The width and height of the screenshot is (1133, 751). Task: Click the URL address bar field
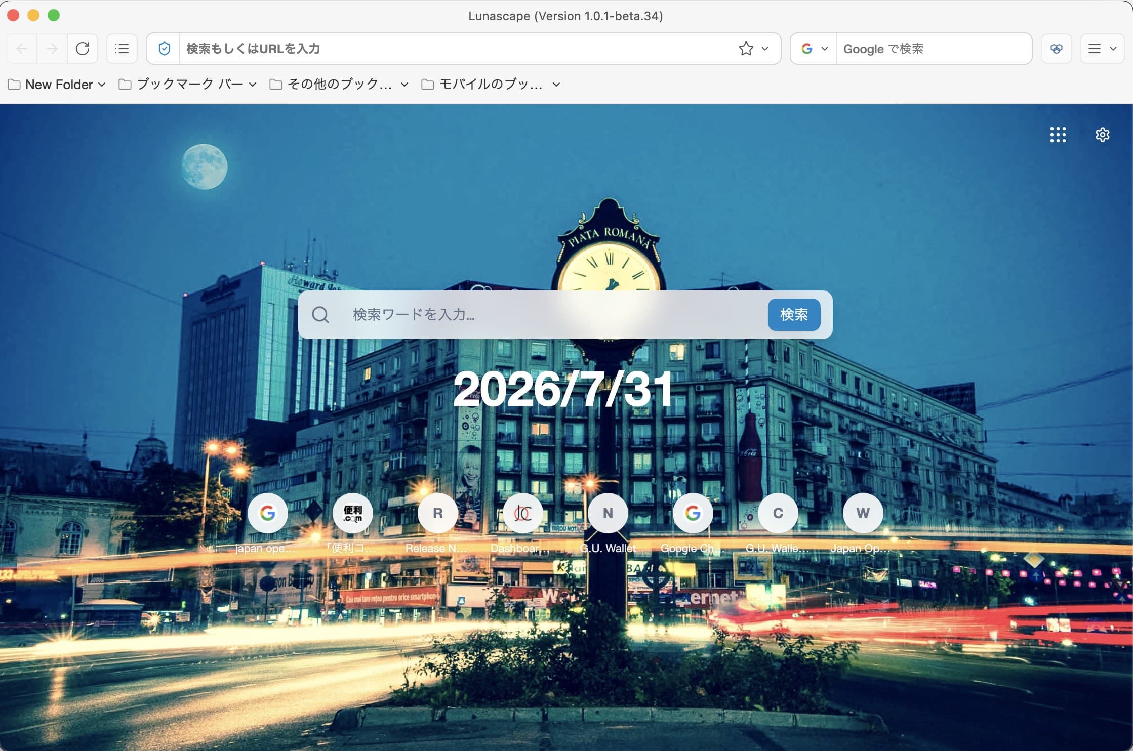point(456,49)
